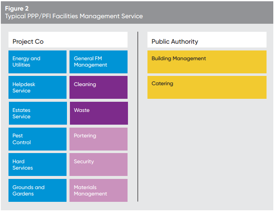The height and width of the screenshot is (212, 275).
Task: Click the Helpdesk Service tile
Action: [x=37, y=87]
